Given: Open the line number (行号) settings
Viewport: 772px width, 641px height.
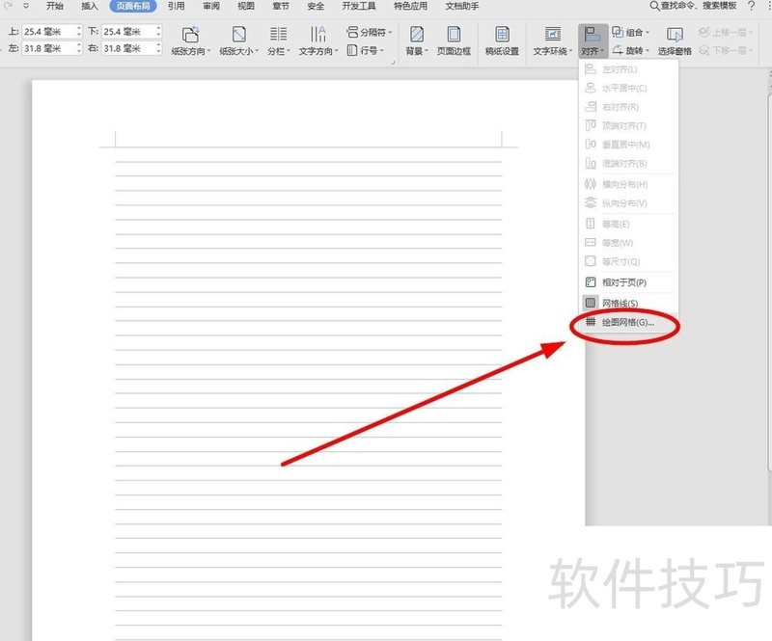Looking at the screenshot, I should (369, 48).
